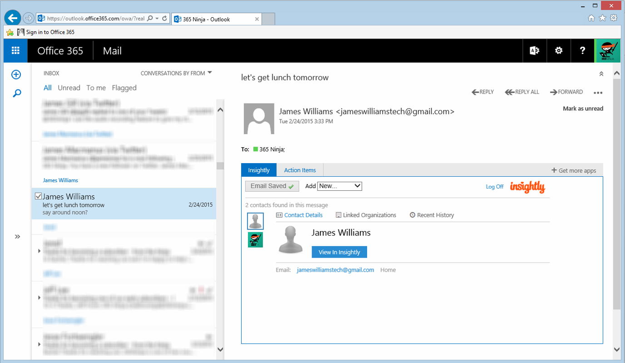Click the Email Saved button
The width and height of the screenshot is (625, 363).
pos(272,186)
